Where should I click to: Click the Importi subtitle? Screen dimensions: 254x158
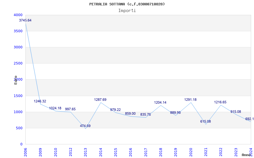tap(127, 11)
